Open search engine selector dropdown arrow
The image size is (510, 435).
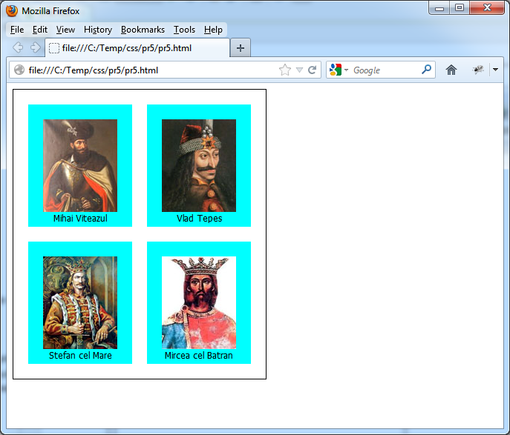click(347, 70)
